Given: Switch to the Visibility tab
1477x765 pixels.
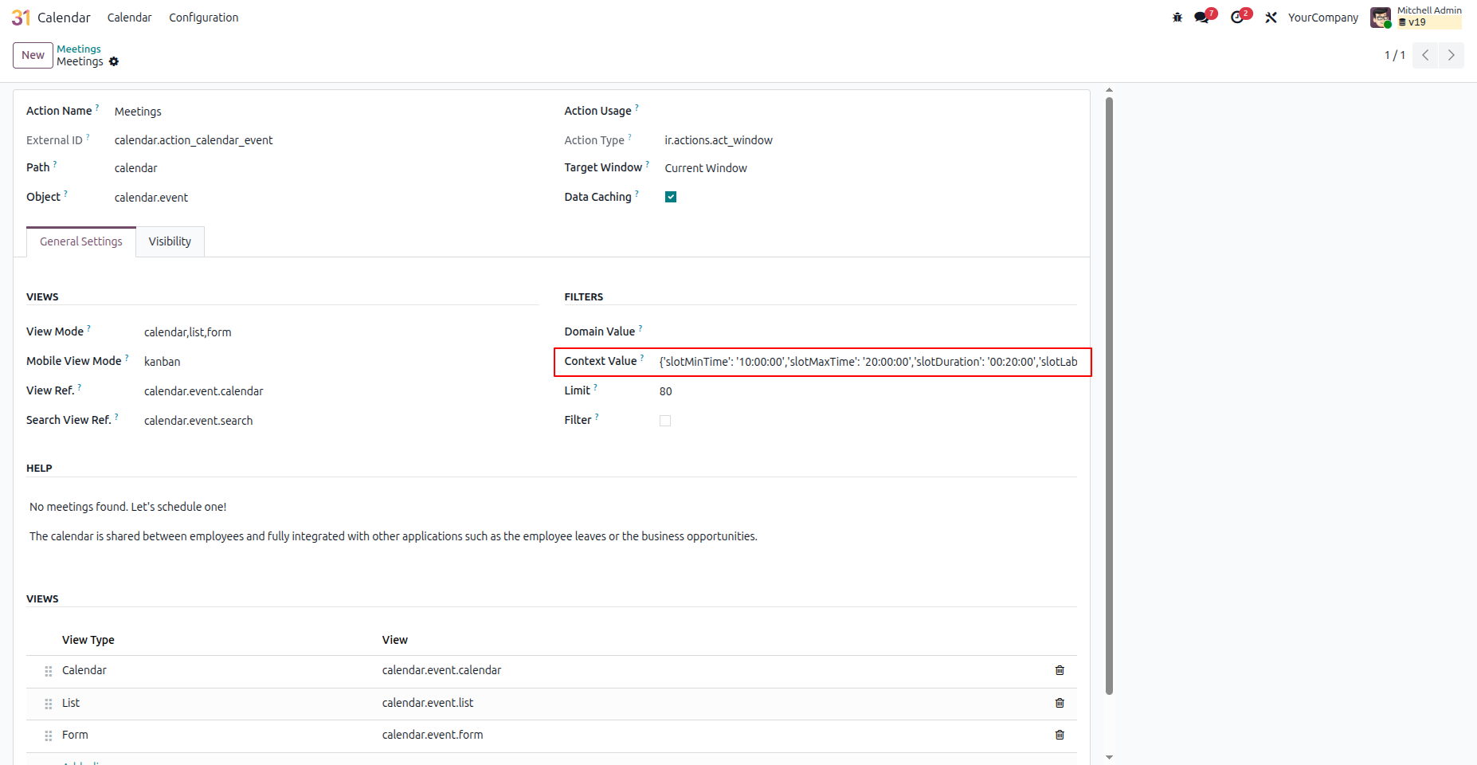Looking at the screenshot, I should [170, 241].
